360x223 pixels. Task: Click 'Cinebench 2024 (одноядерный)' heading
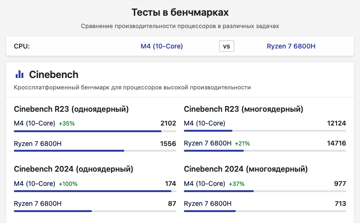coord(73,169)
